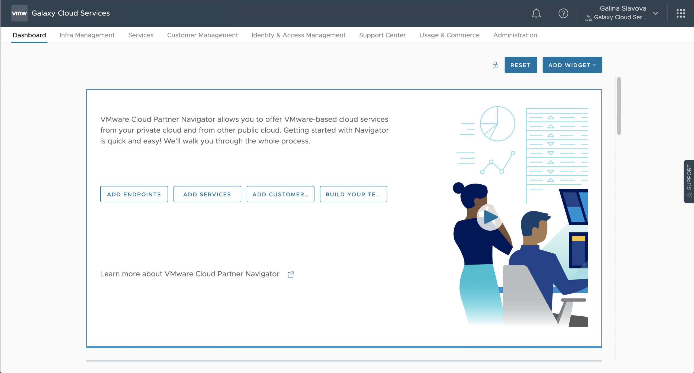Toggle the dashboard lock icon
Viewport: 694px width, 373px height.
[x=495, y=65]
